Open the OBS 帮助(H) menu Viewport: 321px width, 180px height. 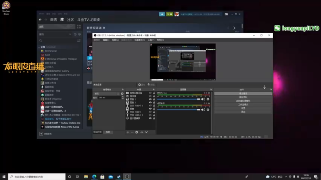point(160,40)
